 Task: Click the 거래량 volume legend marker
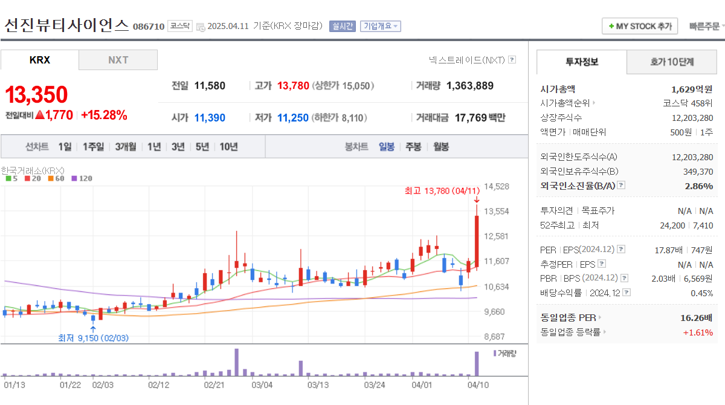(495, 352)
